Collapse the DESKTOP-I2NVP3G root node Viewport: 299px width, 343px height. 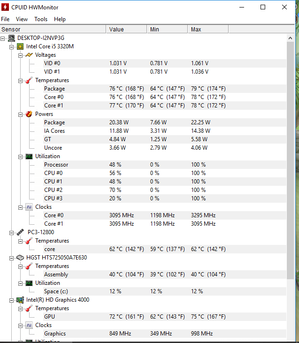[x=3, y=39]
